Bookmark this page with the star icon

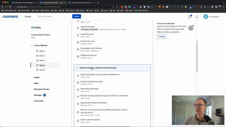point(117,7)
